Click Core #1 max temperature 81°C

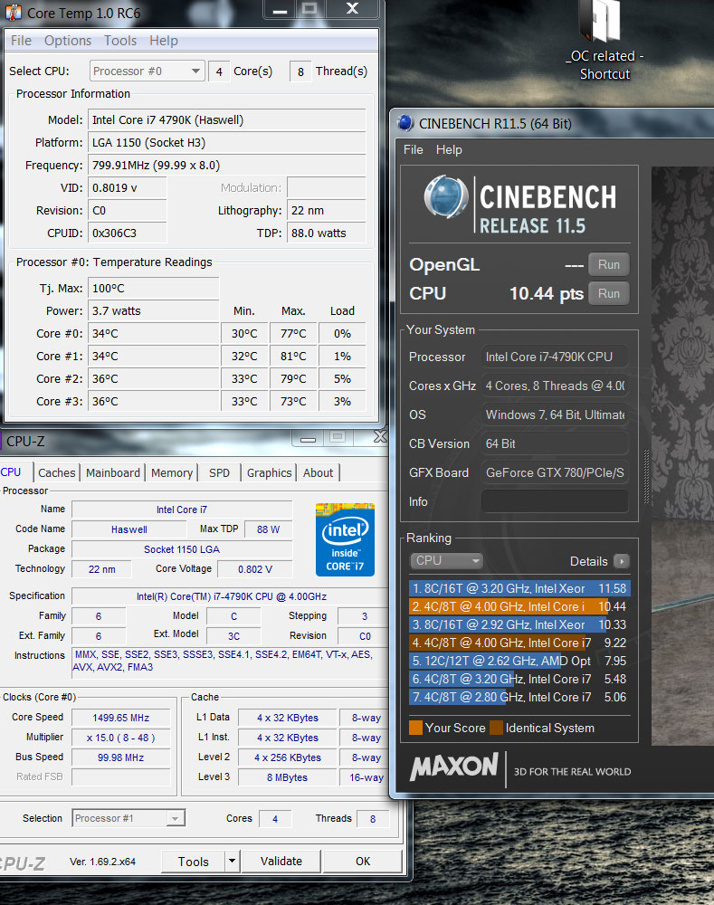(x=293, y=356)
